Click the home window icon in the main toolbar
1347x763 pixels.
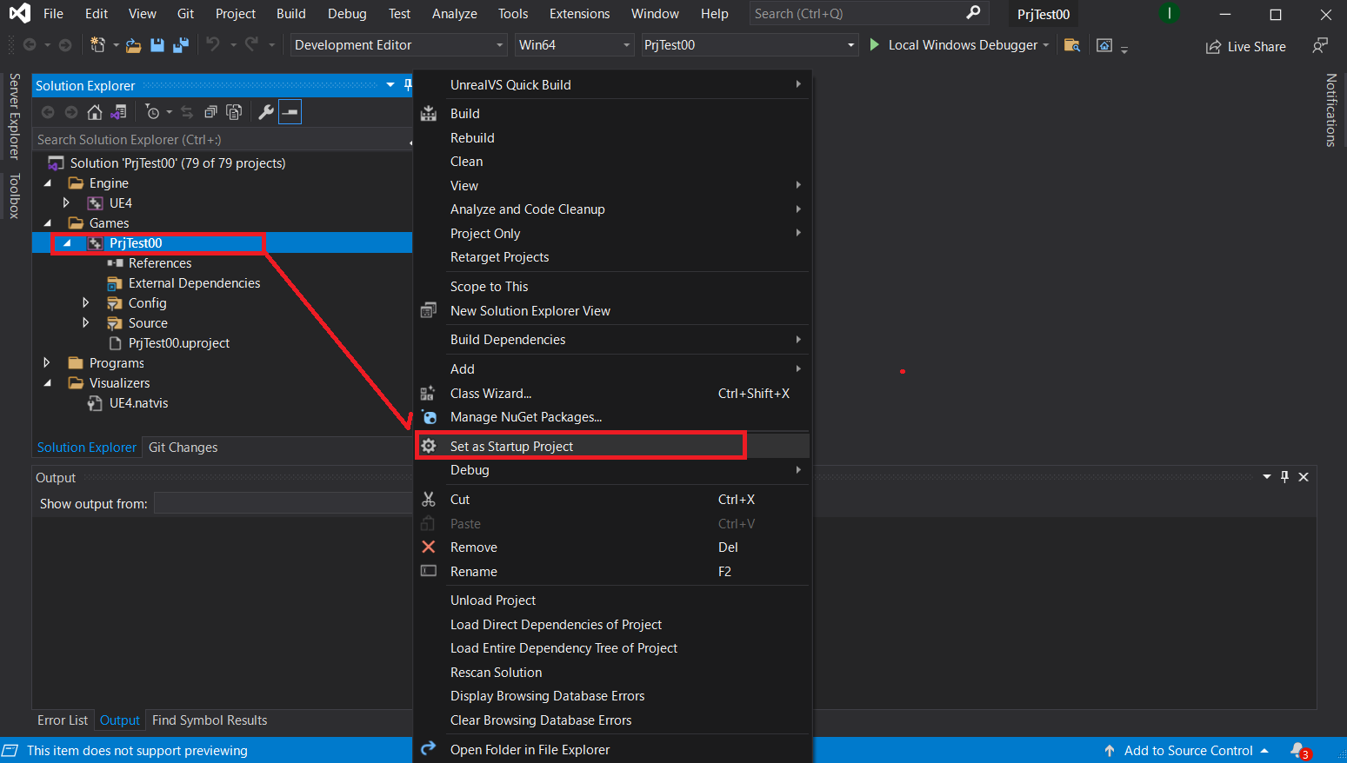[1104, 45]
